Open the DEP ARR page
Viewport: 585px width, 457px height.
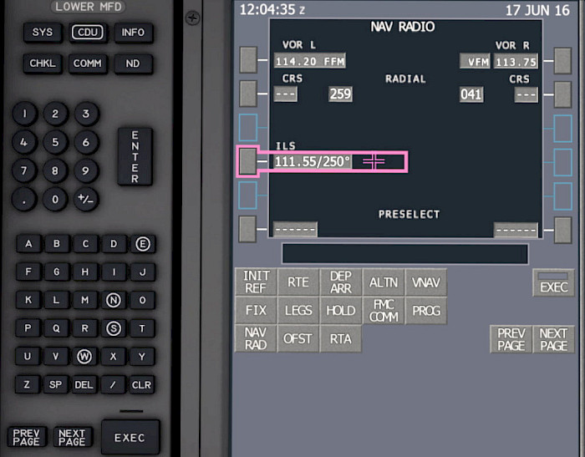(341, 282)
